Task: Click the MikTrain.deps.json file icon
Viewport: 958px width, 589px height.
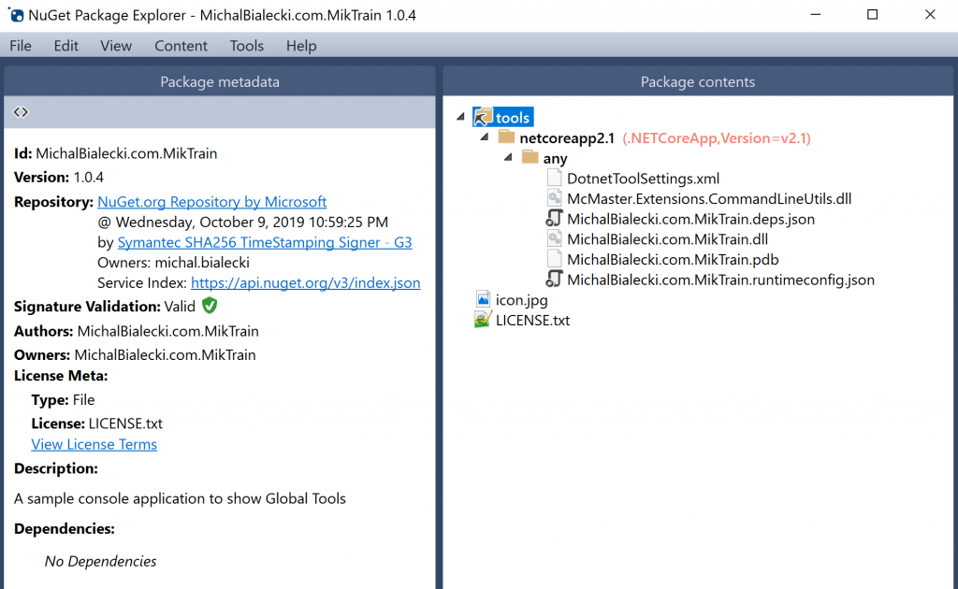Action: click(554, 219)
